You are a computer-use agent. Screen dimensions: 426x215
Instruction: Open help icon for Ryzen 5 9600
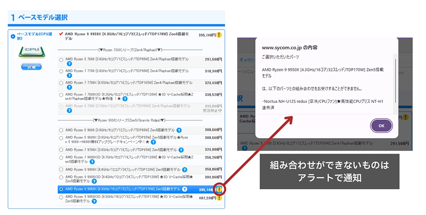[x=179, y=130]
